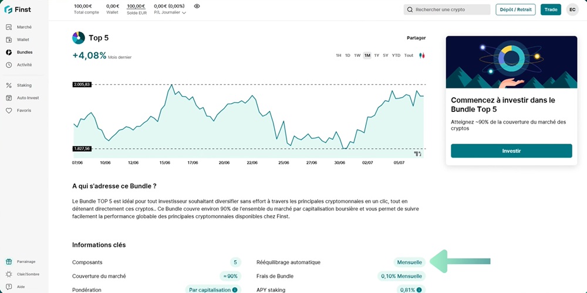The image size is (587, 293).
Task: Select the Tout chart range
Action: 409,55
